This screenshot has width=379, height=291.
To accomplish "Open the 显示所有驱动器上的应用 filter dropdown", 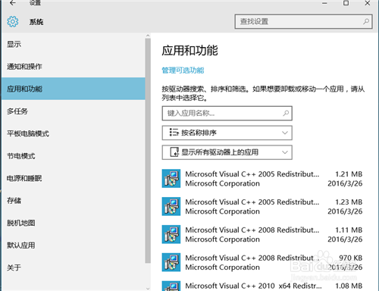I will click(227, 152).
